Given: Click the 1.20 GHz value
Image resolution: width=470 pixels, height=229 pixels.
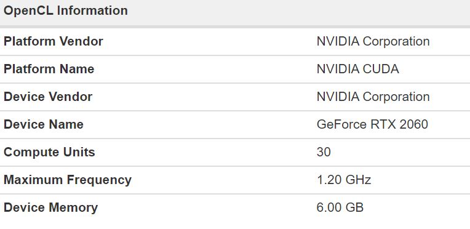Looking at the screenshot, I should point(344,180).
